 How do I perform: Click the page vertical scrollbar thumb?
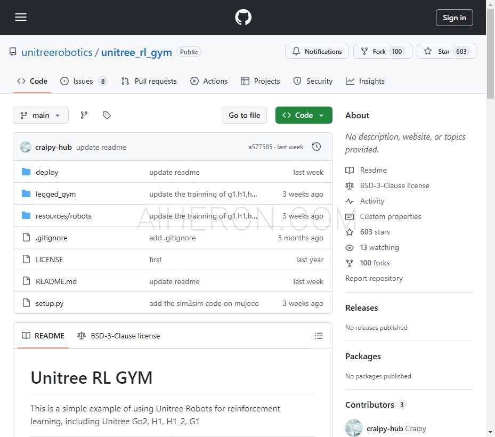[490, 54]
